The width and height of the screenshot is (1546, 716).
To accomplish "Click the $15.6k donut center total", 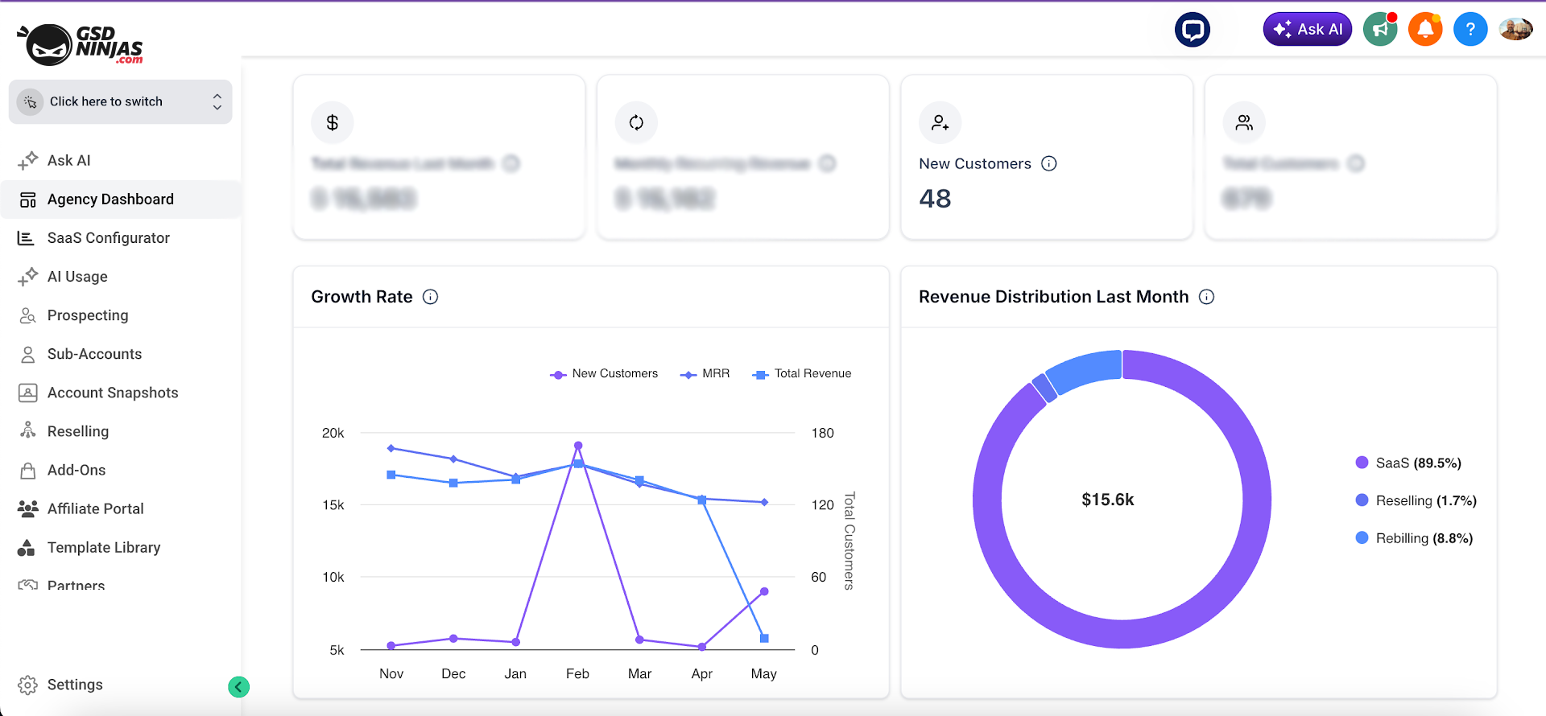I will click(x=1107, y=500).
